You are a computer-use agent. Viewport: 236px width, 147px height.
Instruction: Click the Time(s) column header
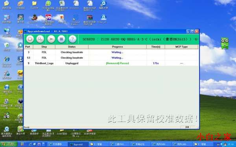[156, 47]
